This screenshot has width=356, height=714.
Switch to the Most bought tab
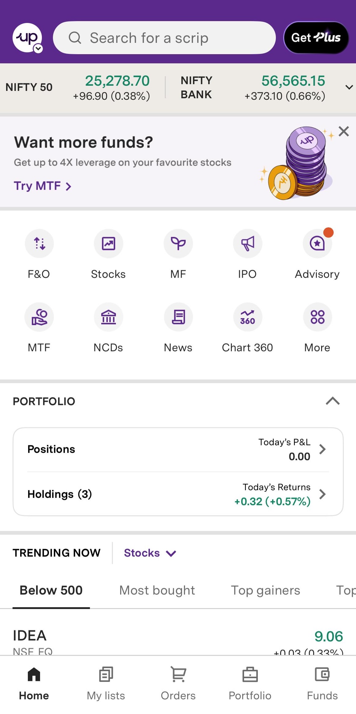[x=157, y=590]
